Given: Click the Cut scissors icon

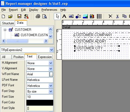Looking at the screenshot, I should [117, 16].
